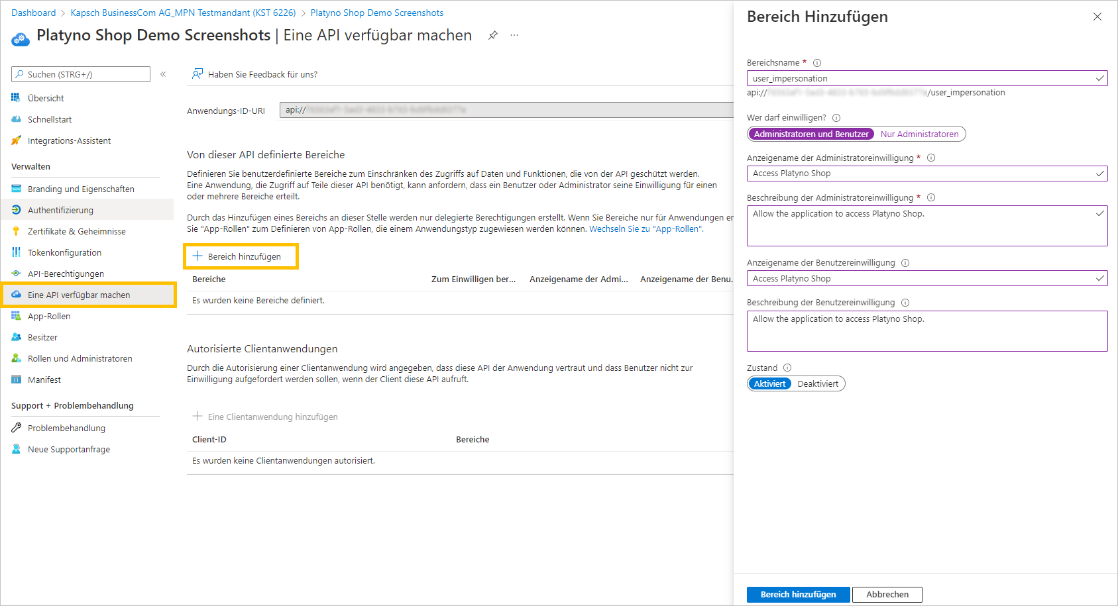Click the feedback person icon

(x=197, y=74)
